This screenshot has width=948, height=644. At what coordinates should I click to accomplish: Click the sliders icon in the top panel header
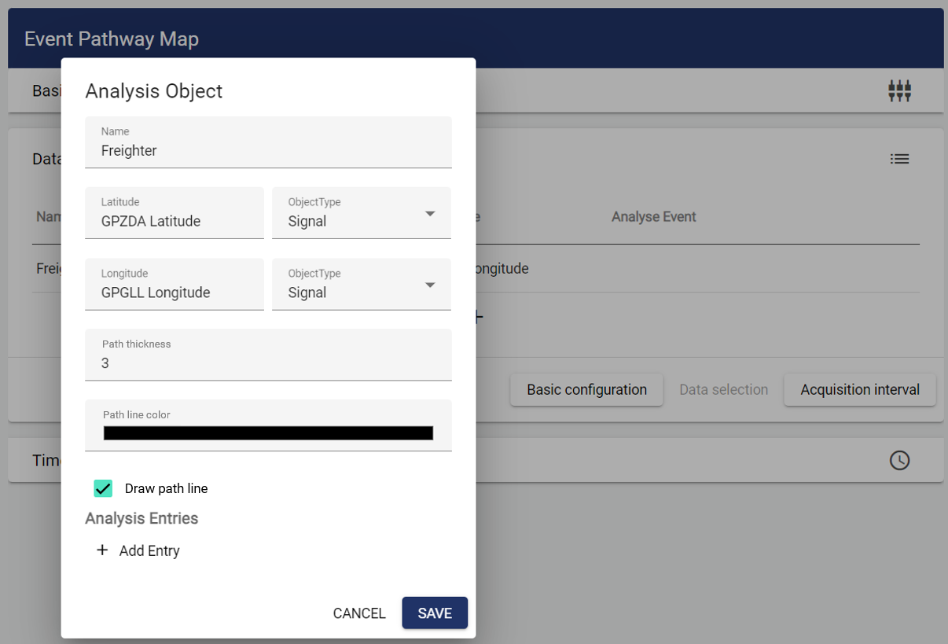point(899,91)
